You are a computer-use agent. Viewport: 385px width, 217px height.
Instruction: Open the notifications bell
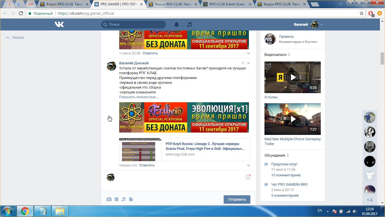tap(177, 25)
